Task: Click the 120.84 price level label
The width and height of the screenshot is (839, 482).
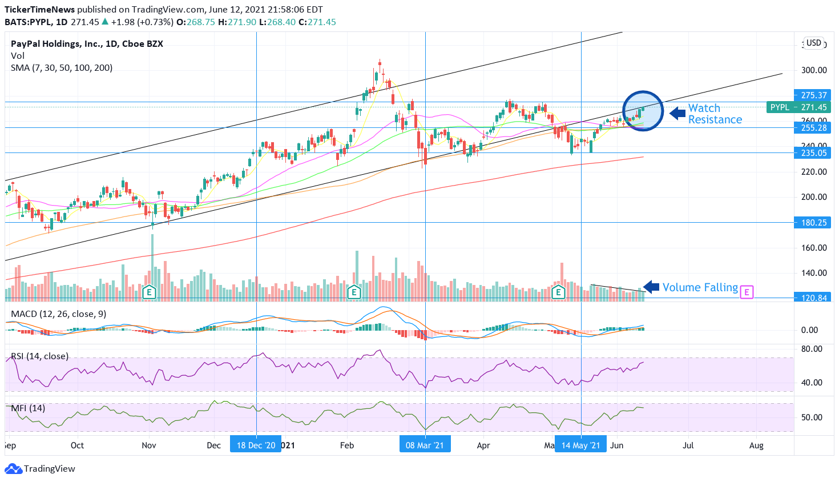Action: (x=813, y=298)
